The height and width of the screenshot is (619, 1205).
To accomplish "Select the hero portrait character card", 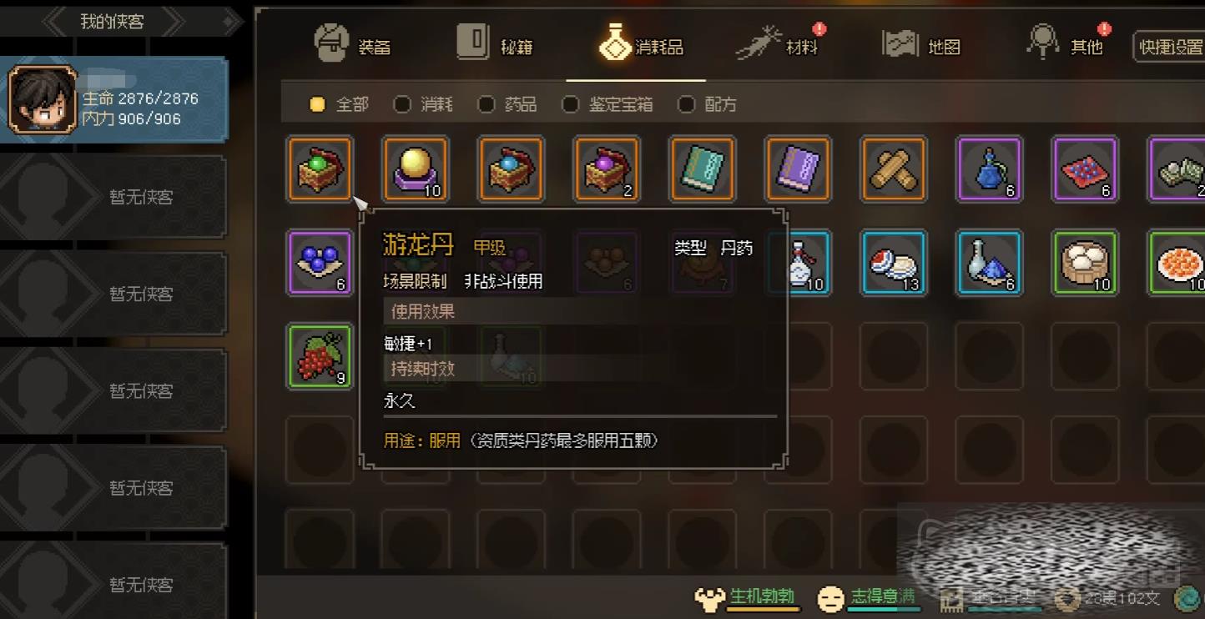I will click(114, 100).
